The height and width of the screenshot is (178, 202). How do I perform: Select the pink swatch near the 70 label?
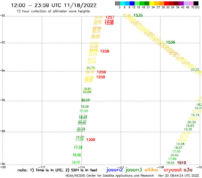pyautogui.click(x=191, y=3)
